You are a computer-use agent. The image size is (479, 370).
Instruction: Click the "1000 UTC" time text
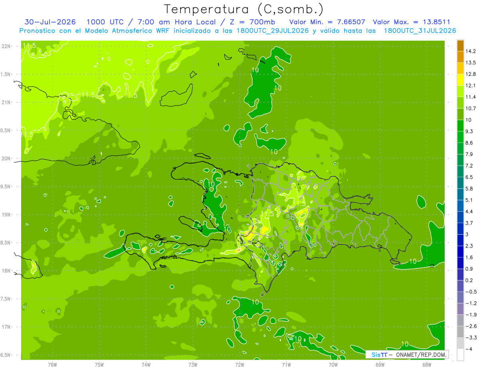click(x=105, y=22)
